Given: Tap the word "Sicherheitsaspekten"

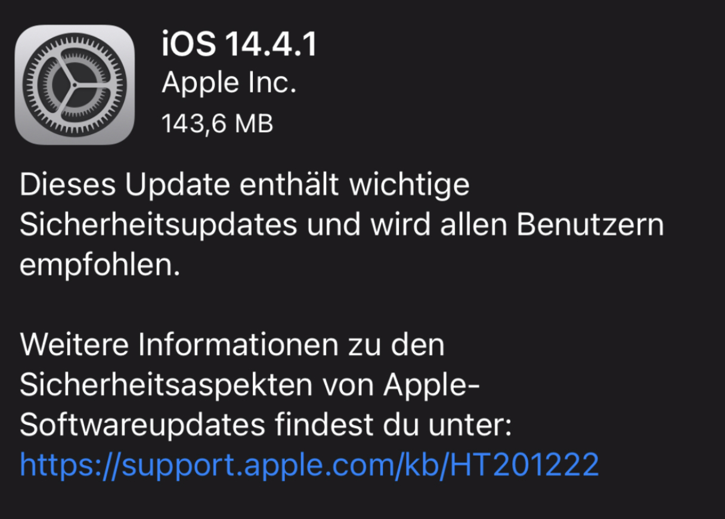Looking at the screenshot, I should pos(167,386).
